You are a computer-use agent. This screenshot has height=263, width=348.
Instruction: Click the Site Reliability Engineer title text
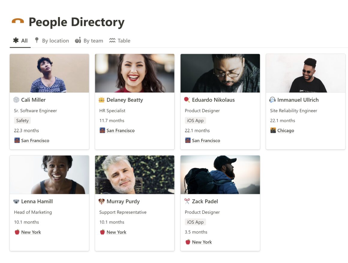point(294,111)
